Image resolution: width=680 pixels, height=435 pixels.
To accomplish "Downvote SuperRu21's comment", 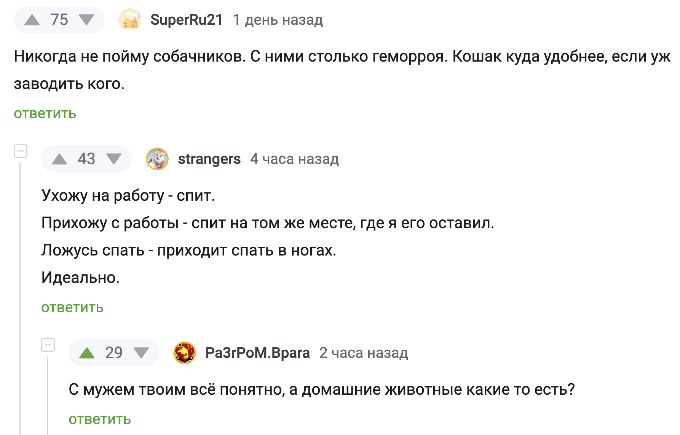I will [x=86, y=20].
